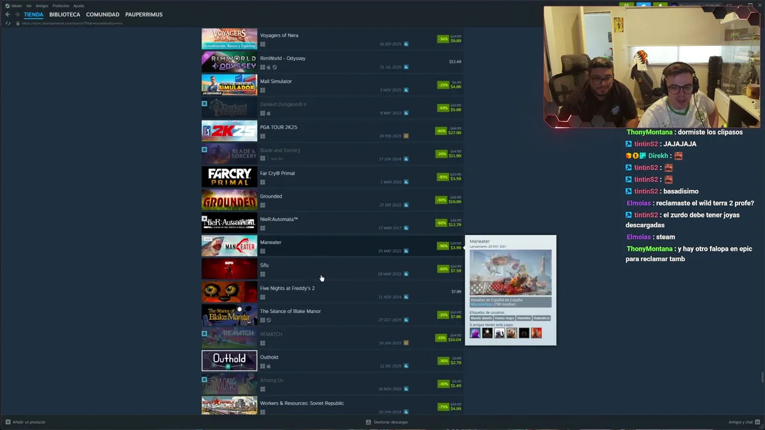Click the -85% discount badge for Far Cry Primal
This screenshot has height=430, width=765.
point(443,177)
